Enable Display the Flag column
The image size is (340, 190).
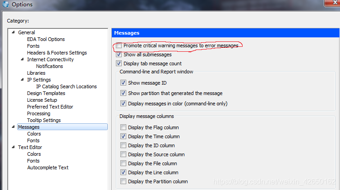coord(124,127)
